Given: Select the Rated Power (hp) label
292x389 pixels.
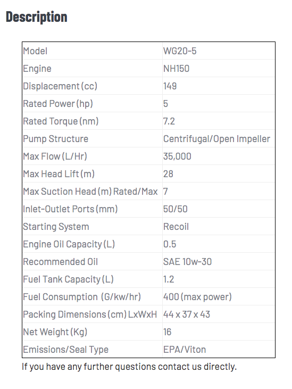Looking at the screenshot, I should click(x=58, y=104).
